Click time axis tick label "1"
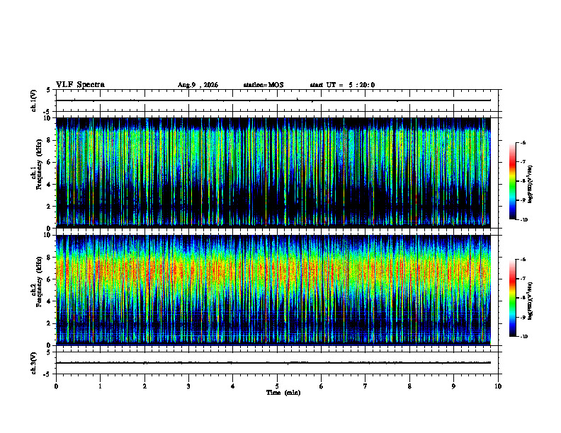This screenshot has height=433, width=561. (x=100, y=386)
